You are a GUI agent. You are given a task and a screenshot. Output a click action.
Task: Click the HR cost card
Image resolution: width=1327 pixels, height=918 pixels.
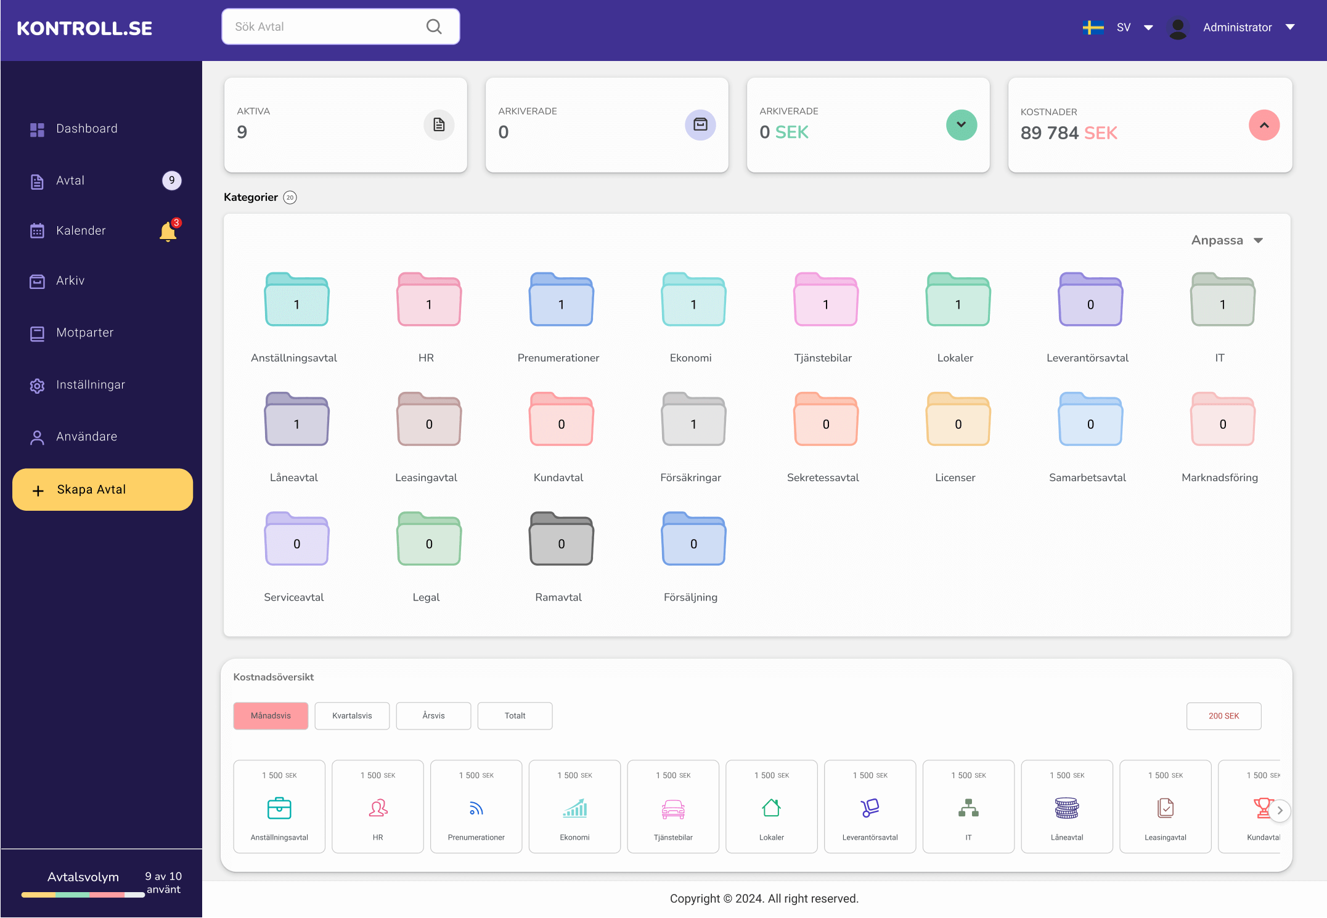(x=378, y=806)
